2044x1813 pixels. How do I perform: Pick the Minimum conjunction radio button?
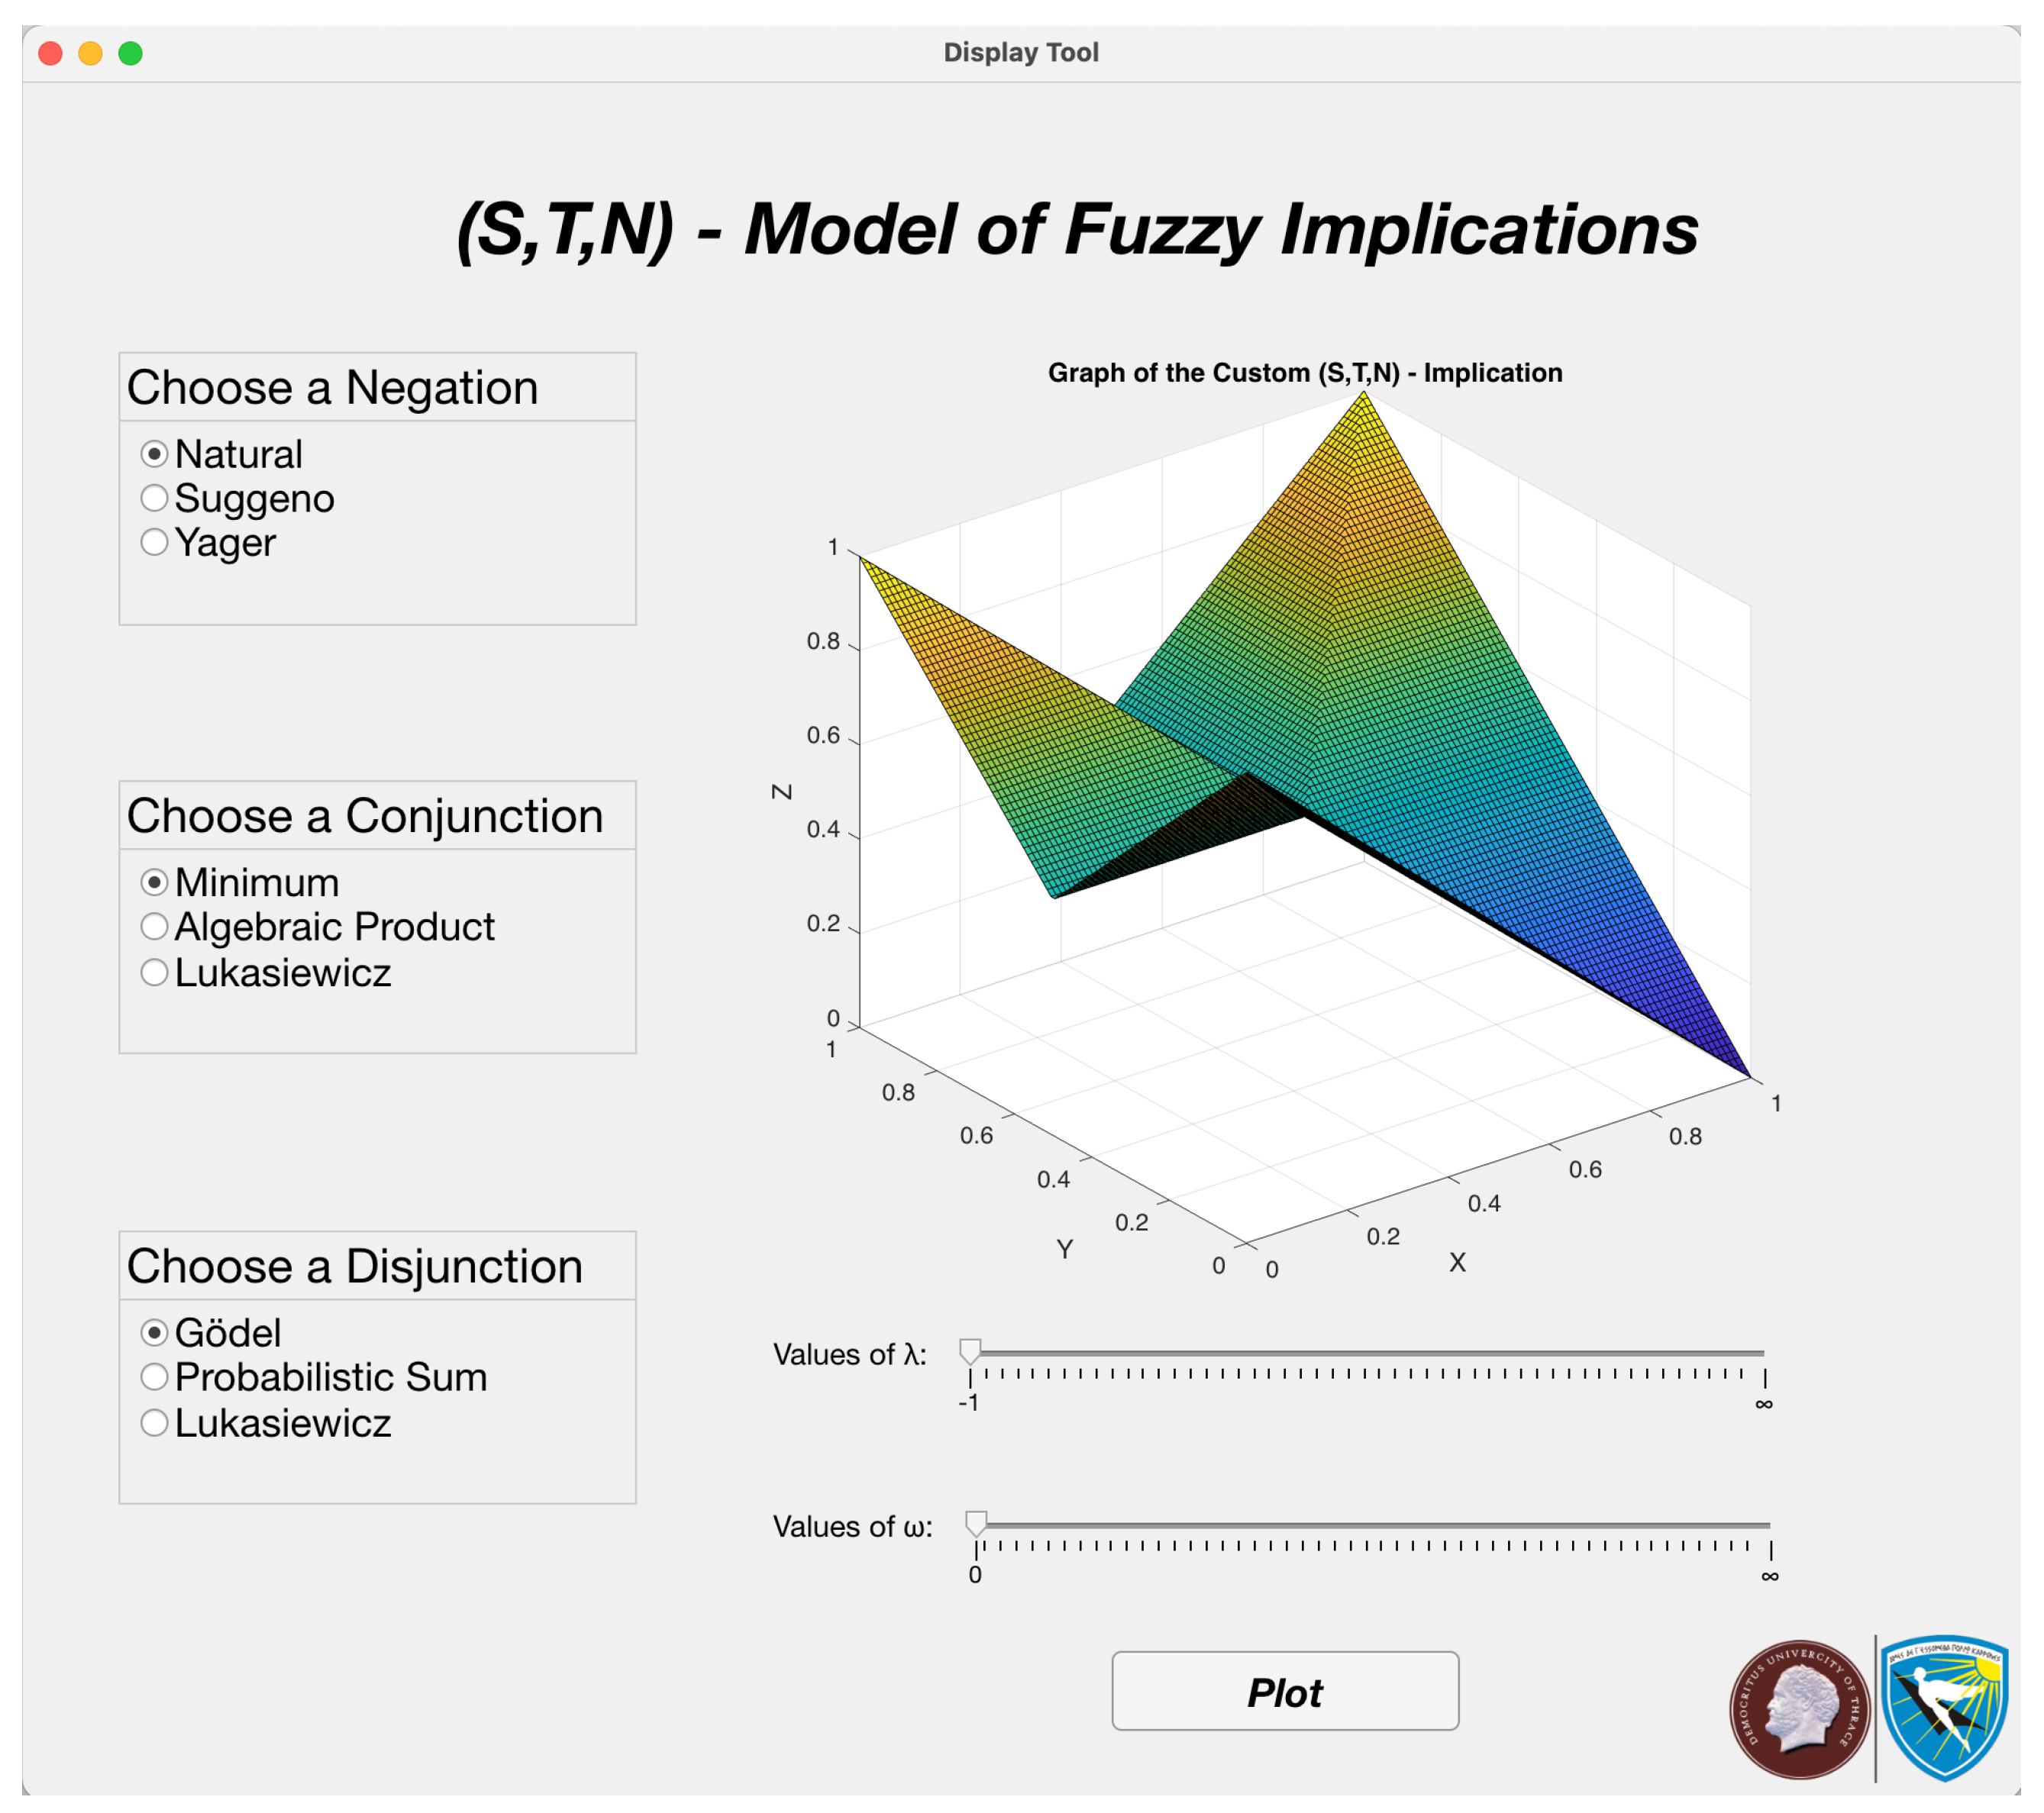click(154, 882)
